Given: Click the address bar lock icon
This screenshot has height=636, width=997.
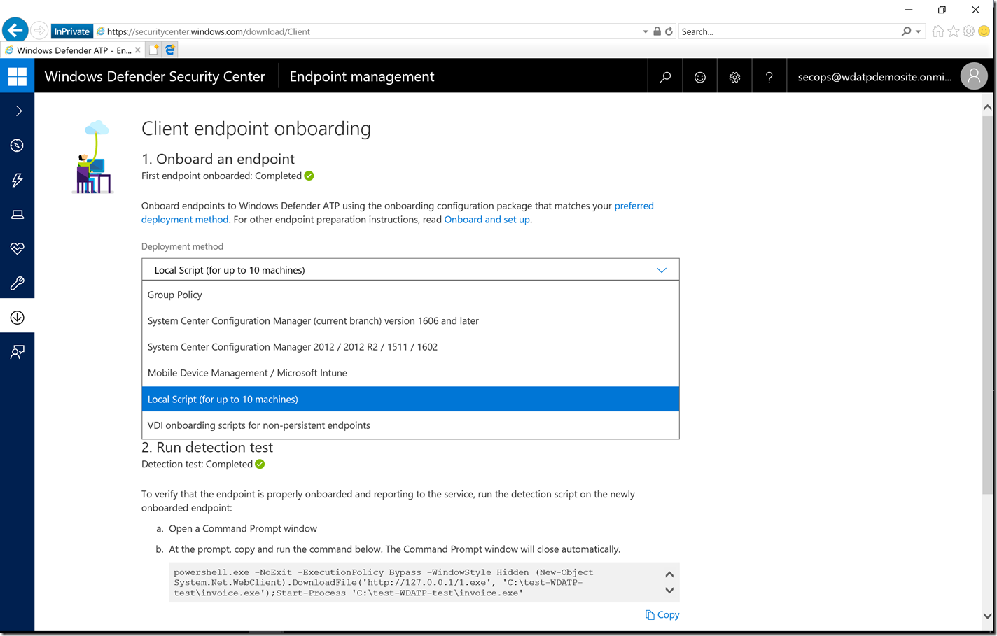Looking at the screenshot, I should click(657, 31).
